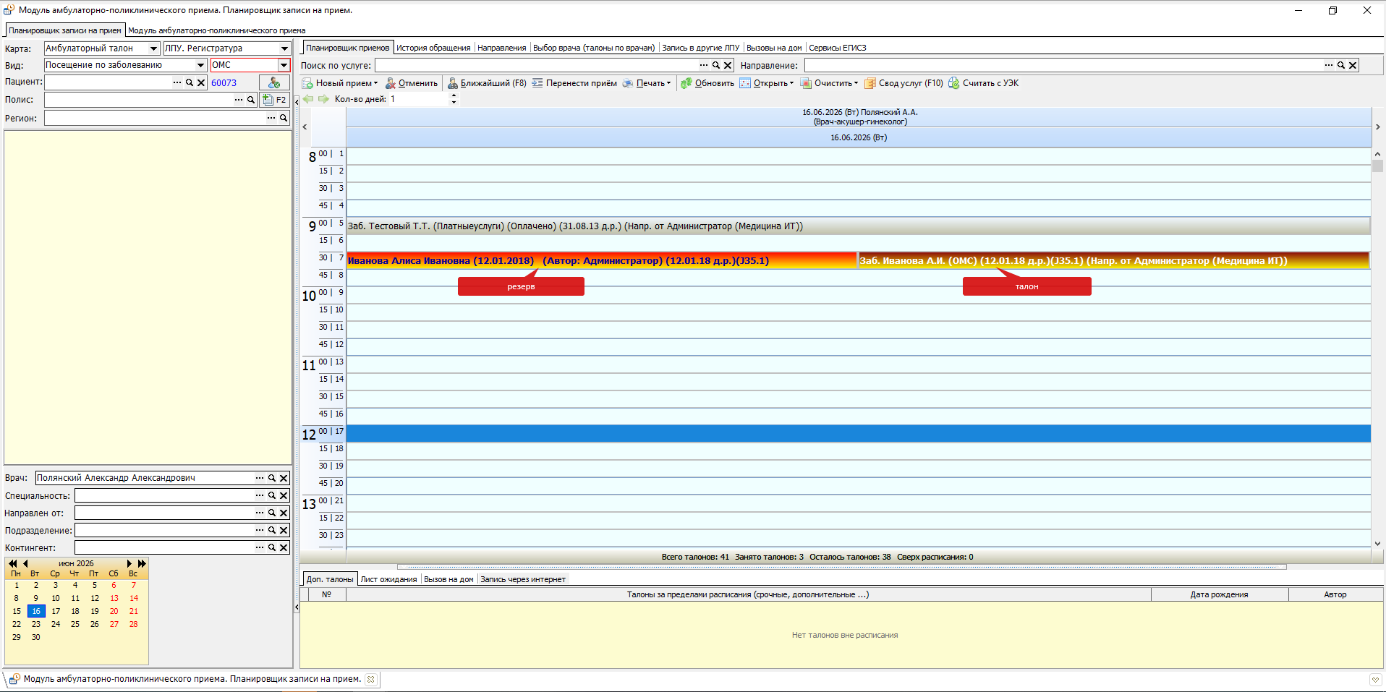The height and width of the screenshot is (692, 1386).
Task: Click the Открыть toolbar icon
Action: [745, 83]
